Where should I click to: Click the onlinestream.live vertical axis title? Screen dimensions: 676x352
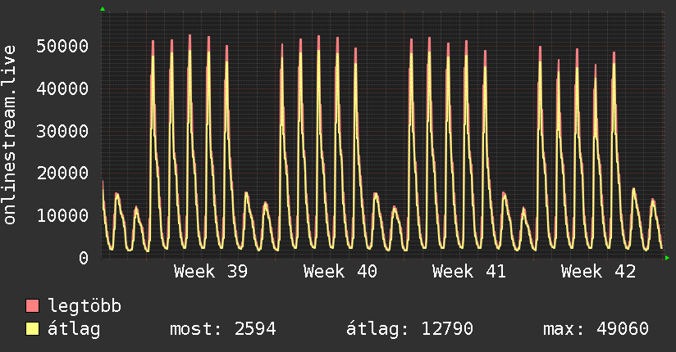pyautogui.click(x=9, y=135)
